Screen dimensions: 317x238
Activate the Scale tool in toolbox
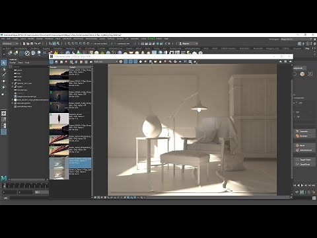(3, 94)
